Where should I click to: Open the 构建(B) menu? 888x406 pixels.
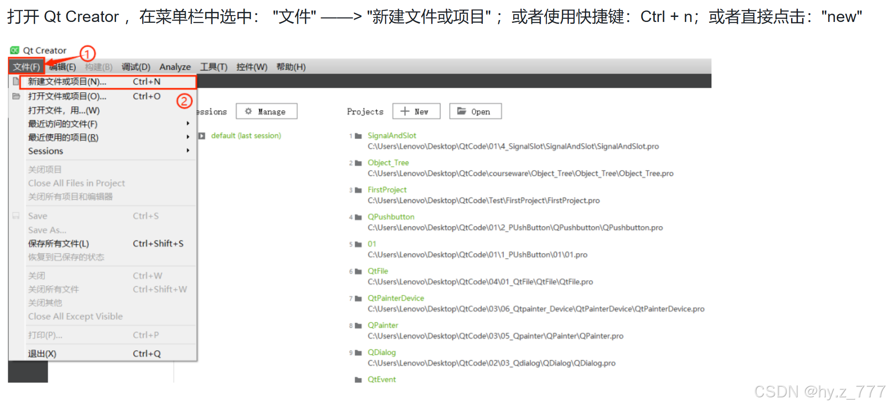coord(99,67)
